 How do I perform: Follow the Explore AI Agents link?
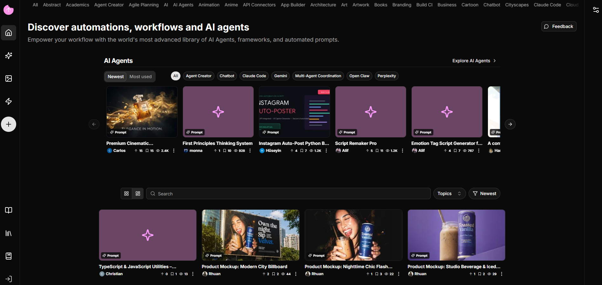pos(474,61)
